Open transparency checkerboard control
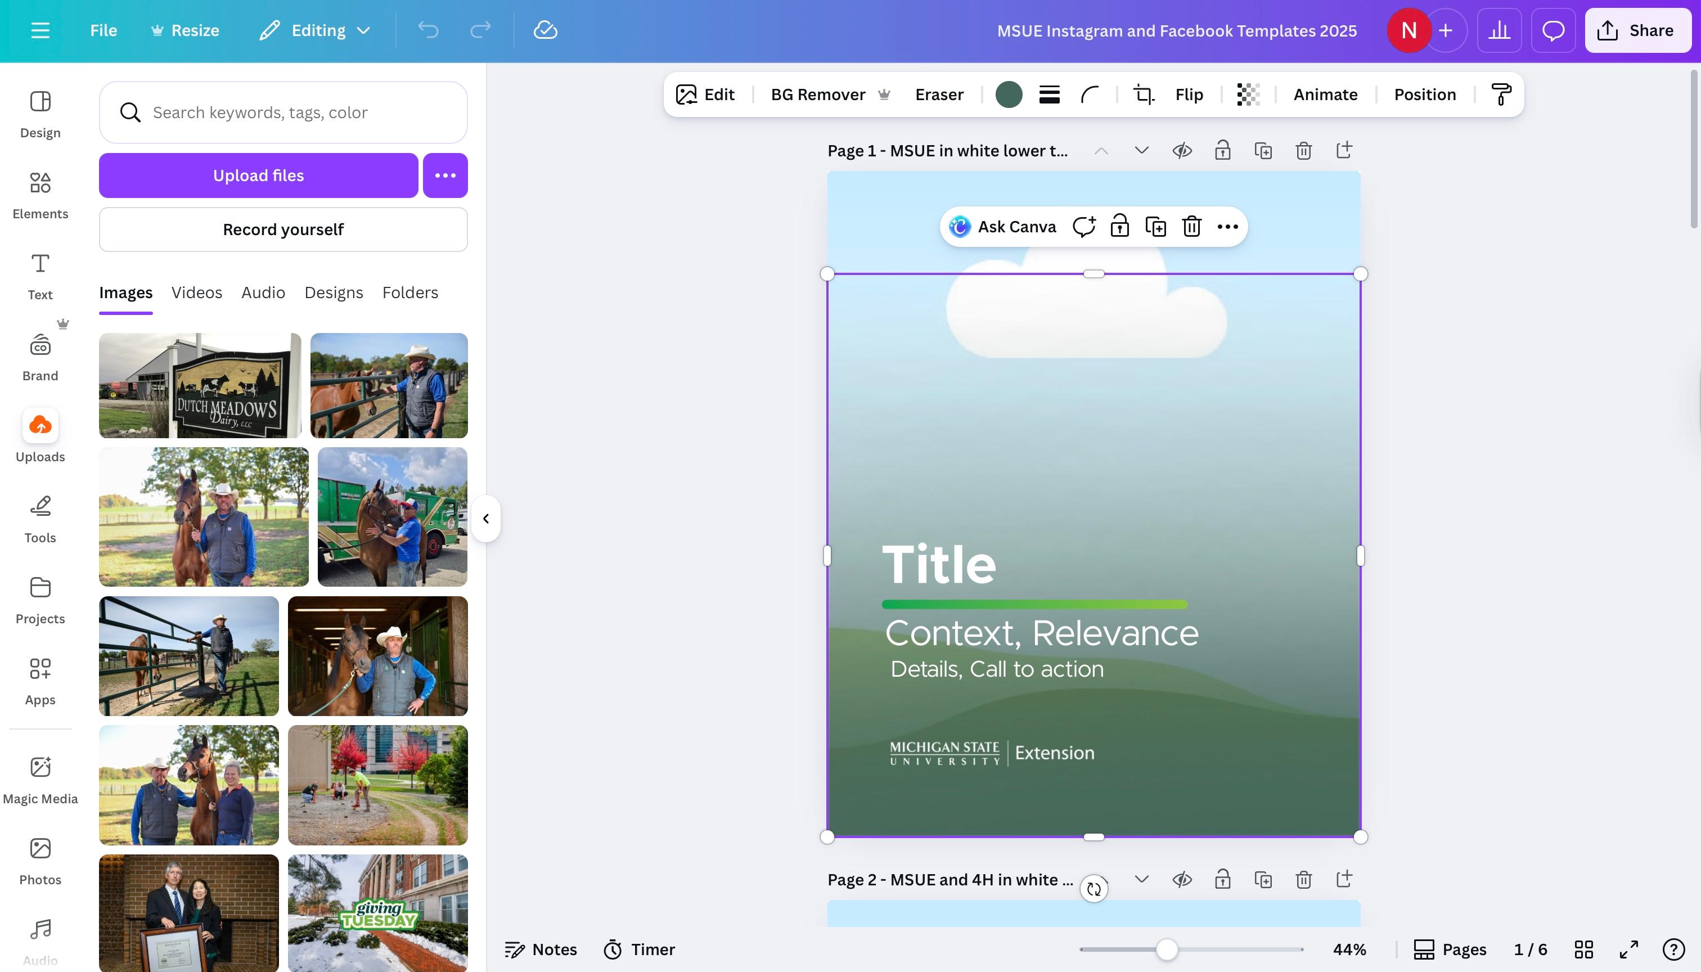1701x972 pixels. 1248,95
